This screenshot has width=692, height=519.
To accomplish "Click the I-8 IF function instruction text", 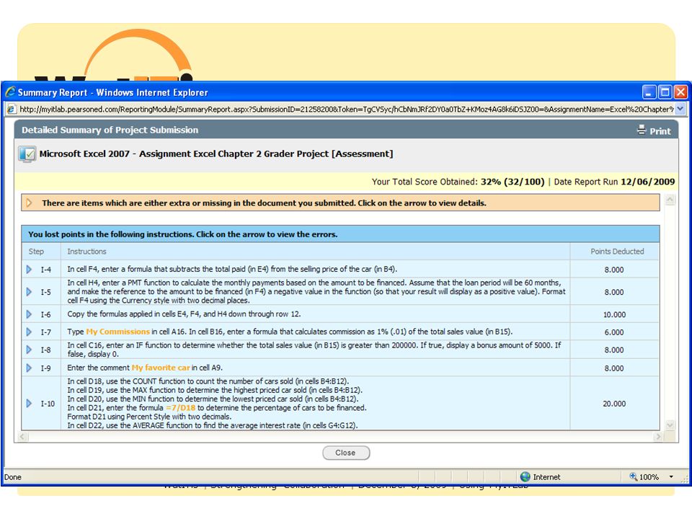I will pos(314,350).
